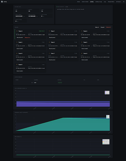
Task: Click the Sleep all button
Action: coord(102,27)
